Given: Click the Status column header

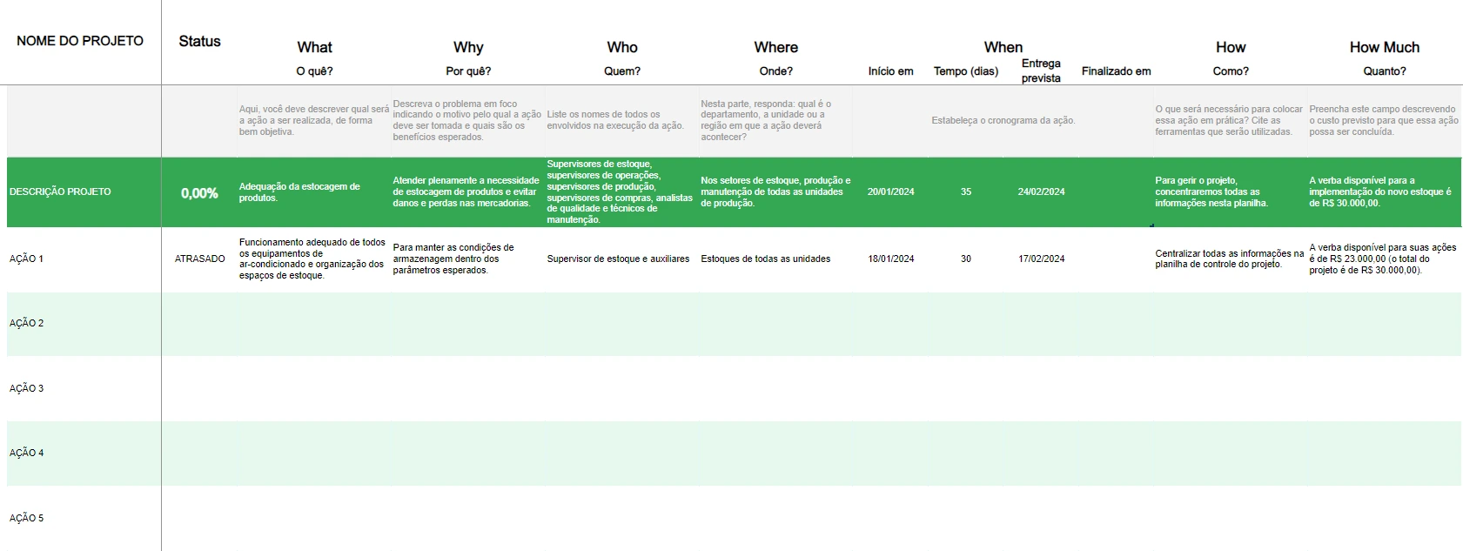Looking at the screenshot, I should pos(199,41).
